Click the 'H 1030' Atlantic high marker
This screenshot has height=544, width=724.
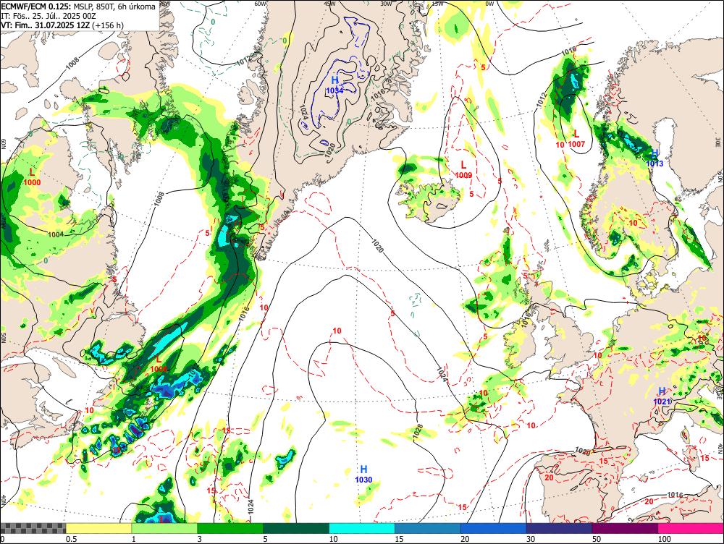[x=363, y=475]
